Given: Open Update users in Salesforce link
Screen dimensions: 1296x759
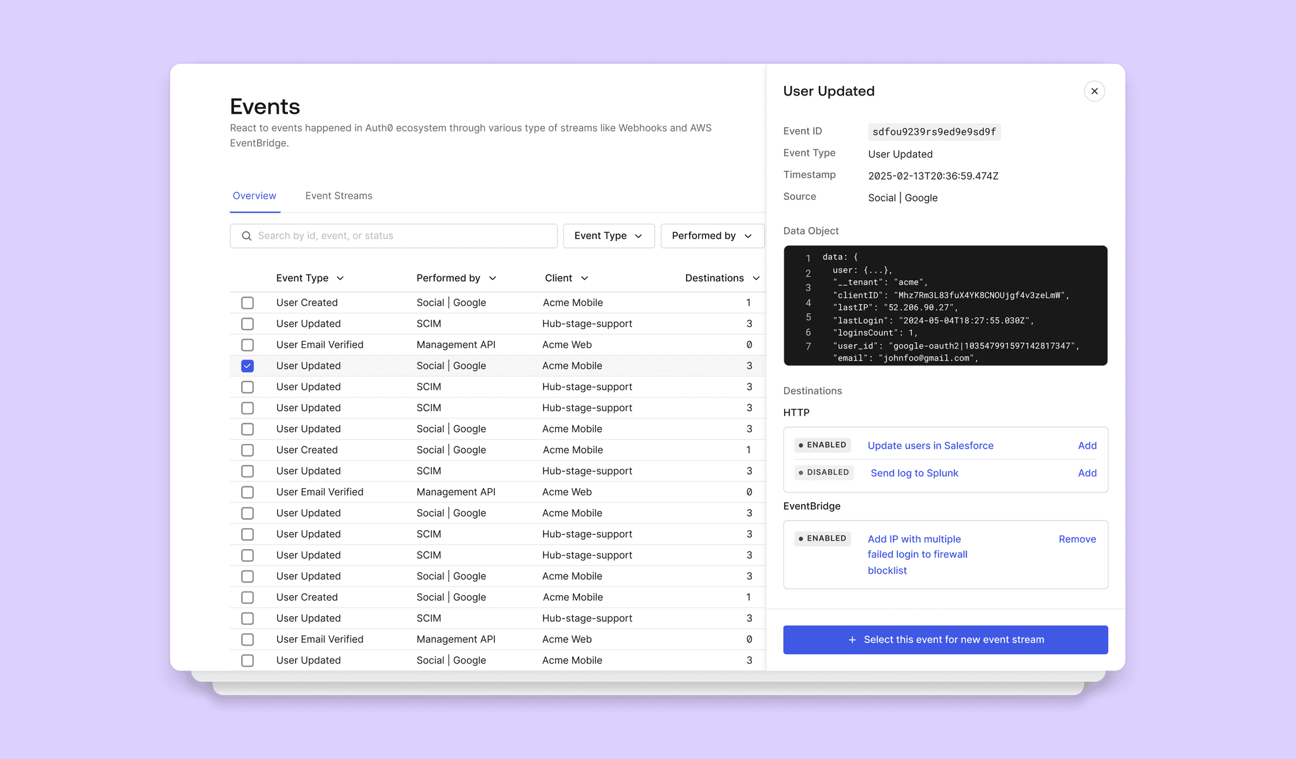Looking at the screenshot, I should coord(930,446).
